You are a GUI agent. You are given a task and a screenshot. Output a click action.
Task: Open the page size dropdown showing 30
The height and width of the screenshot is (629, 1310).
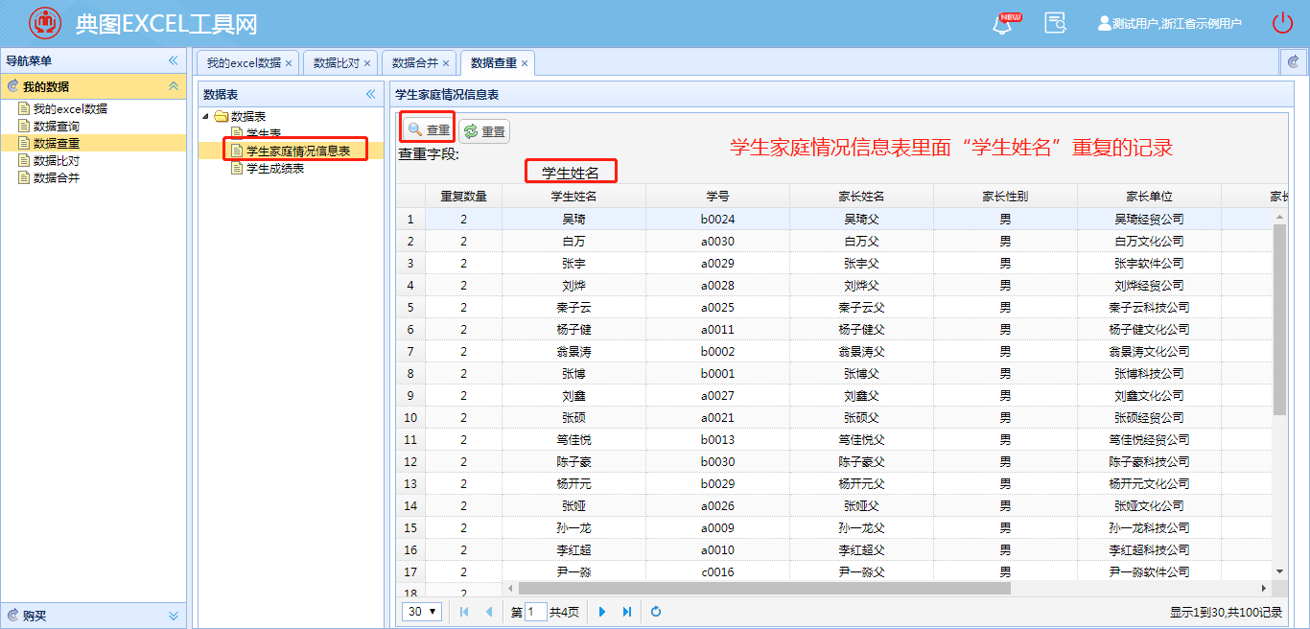coord(422,612)
